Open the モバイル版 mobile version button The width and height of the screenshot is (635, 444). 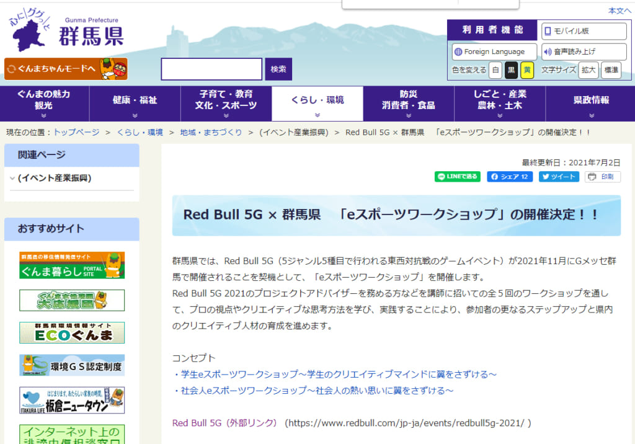[x=584, y=31]
